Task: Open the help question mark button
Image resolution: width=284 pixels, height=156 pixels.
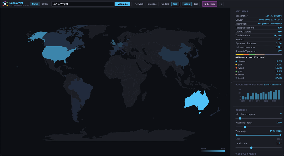Action: [221, 4]
